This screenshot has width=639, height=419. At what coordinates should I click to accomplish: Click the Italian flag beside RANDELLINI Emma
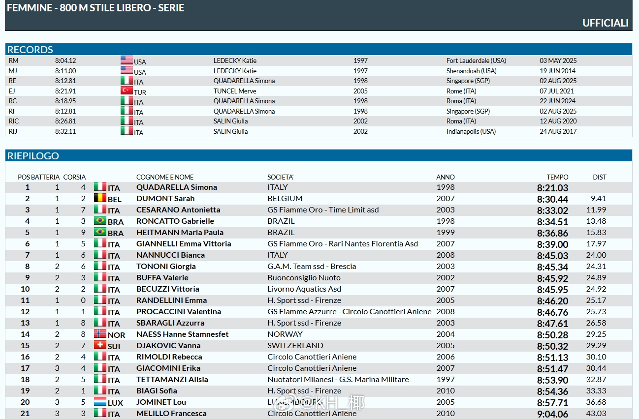[x=100, y=300]
